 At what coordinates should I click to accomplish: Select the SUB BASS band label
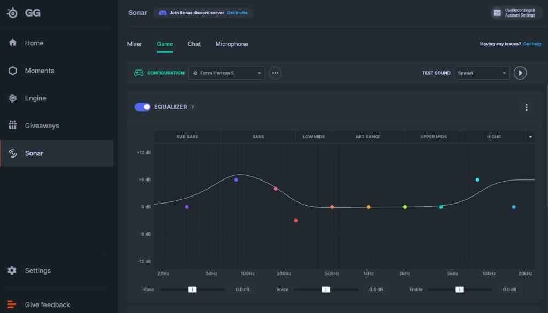point(187,137)
